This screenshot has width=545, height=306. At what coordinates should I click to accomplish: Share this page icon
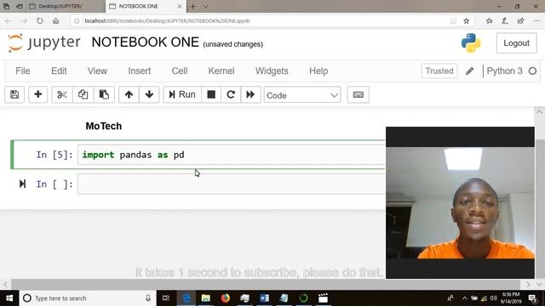tap(520, 20)
